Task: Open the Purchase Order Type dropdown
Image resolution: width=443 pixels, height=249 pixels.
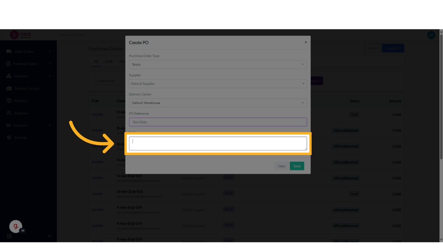Action: click(218, 64)
